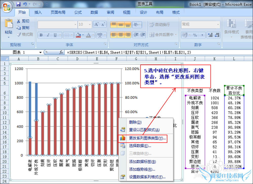The image size is (253, 184).
Task: Click the fill color paint bucket swatch
Action: [78, 35]
